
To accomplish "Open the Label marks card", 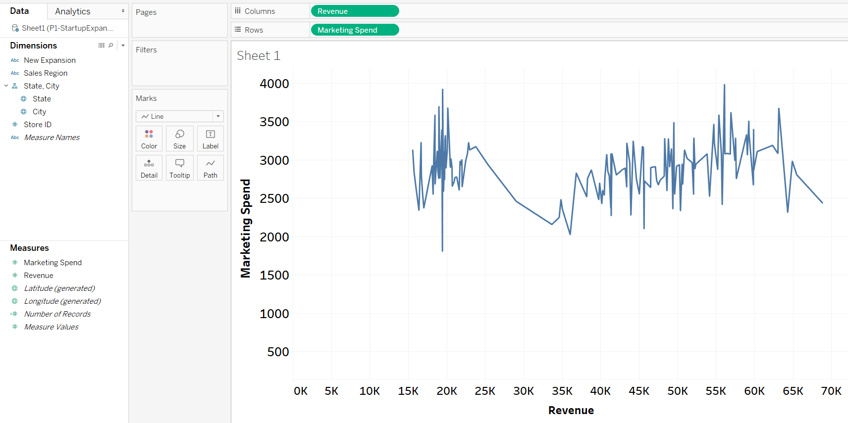I will [211, 139].
